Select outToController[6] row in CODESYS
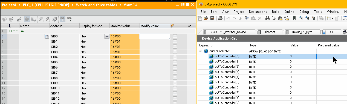Screen dimensions: 347x104 (x=272, y=87)
